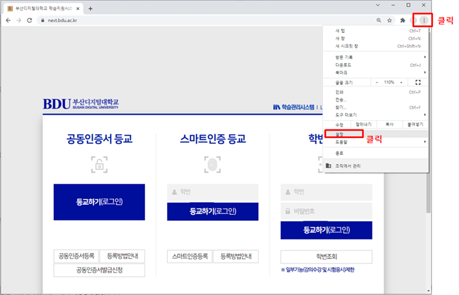The height and width of the screenshot is (295, 459).
Task: Reload the page
Action: [x=29, y=20]
